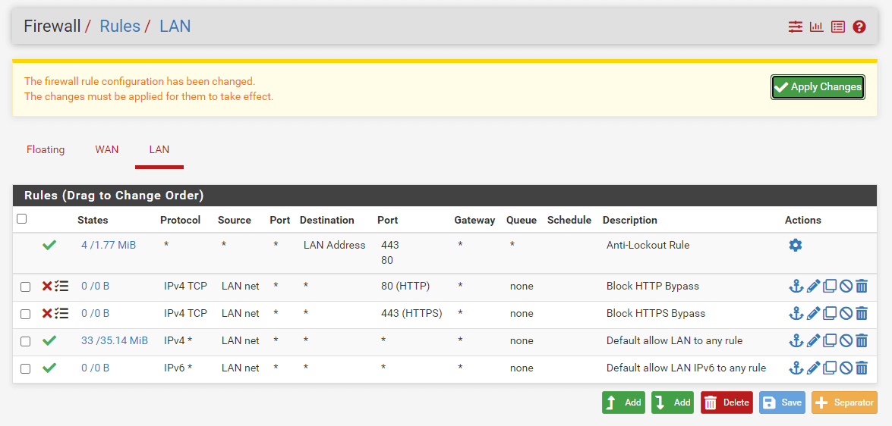Open states link 4 /1.77 MiB
The height and width of the screenshot is (426, 892).
[x=109, y=246]
